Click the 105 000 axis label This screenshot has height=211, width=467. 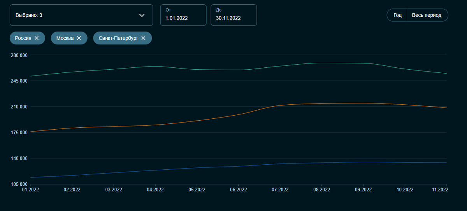coord(19,184)
